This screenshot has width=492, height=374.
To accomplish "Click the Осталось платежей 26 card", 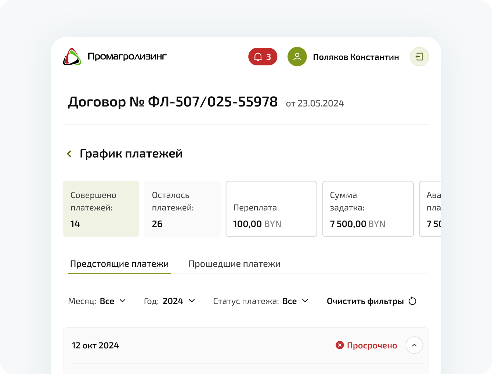I will 182,209.
